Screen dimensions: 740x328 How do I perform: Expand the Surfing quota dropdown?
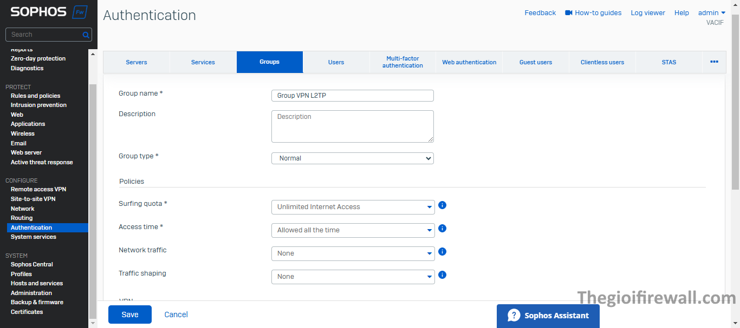click(x=352, y=207)
